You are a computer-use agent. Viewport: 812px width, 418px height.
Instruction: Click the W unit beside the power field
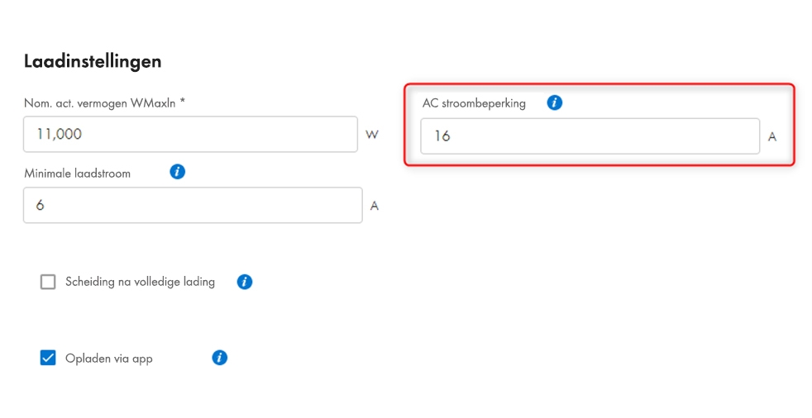tap(372, 135)
